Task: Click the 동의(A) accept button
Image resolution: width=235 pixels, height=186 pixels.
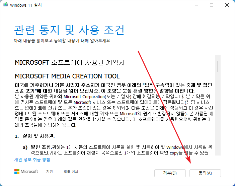Action: [x=205, y=173]
